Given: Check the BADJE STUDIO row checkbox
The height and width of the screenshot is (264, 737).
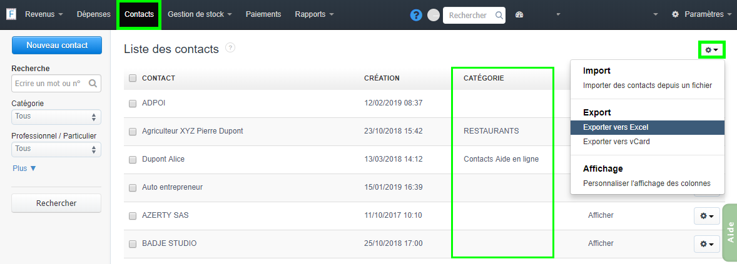Looking at the screenshot, I should pos(133,244).
